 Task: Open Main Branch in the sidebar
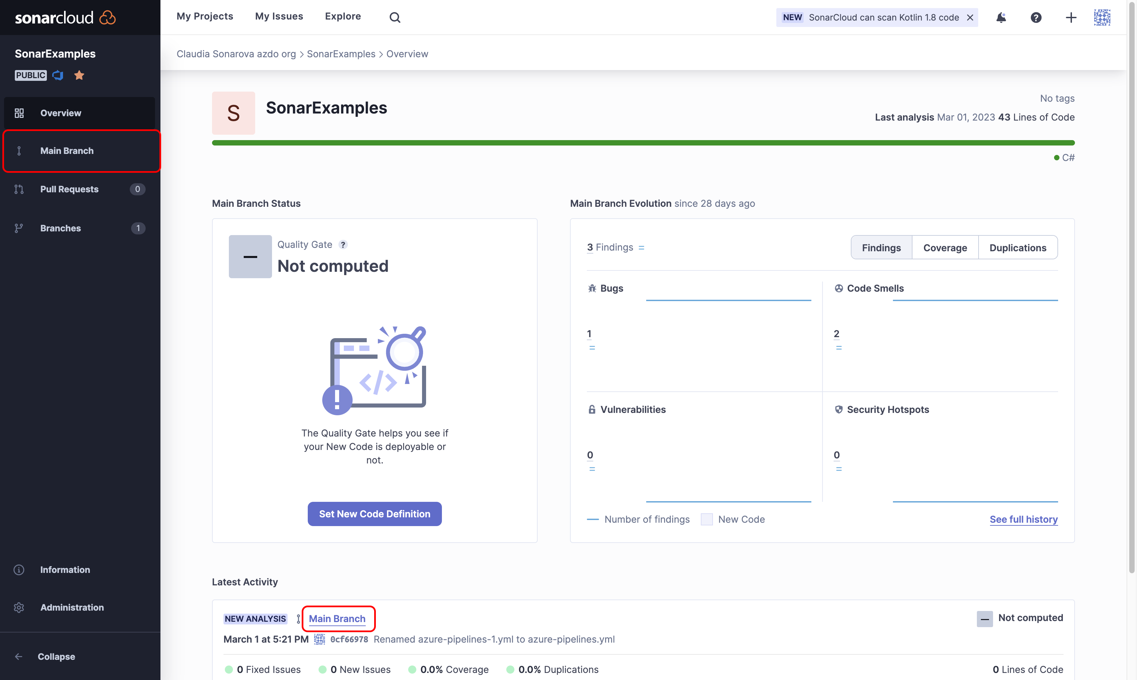tap(80, 151)
